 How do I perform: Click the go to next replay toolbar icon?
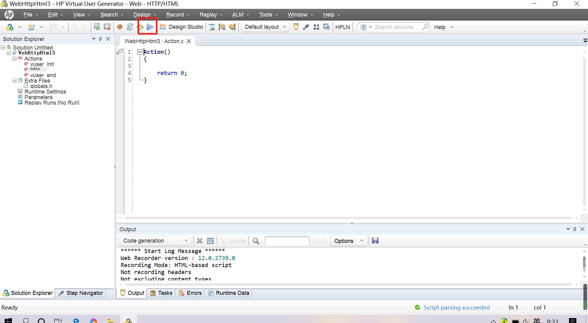(x=232, y=27)
